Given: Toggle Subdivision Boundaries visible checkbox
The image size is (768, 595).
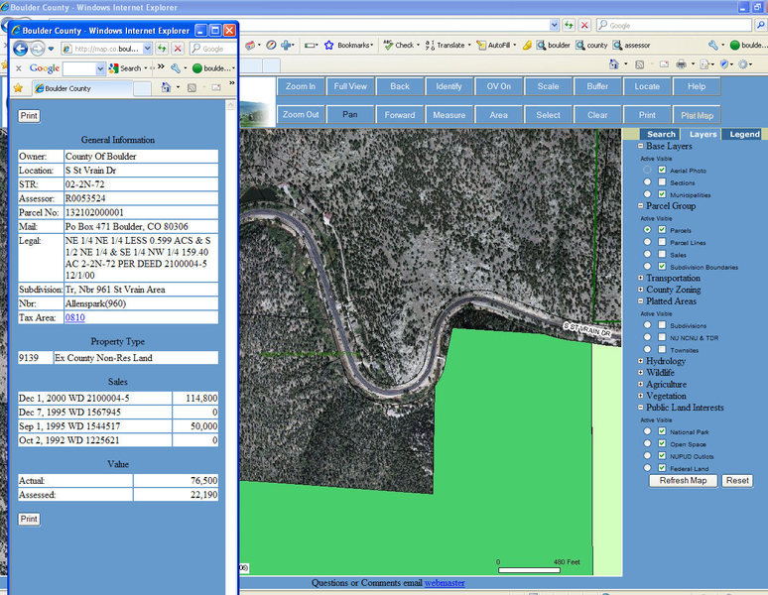Looking at the screenshot, I should 662,266.
